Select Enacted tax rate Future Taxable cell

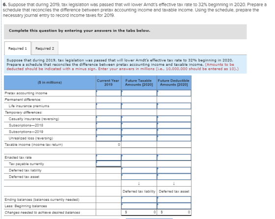[139, 157]
